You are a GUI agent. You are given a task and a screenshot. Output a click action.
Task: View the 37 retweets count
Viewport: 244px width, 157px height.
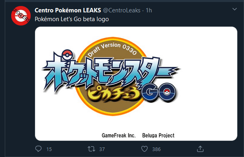click(102, 149)
